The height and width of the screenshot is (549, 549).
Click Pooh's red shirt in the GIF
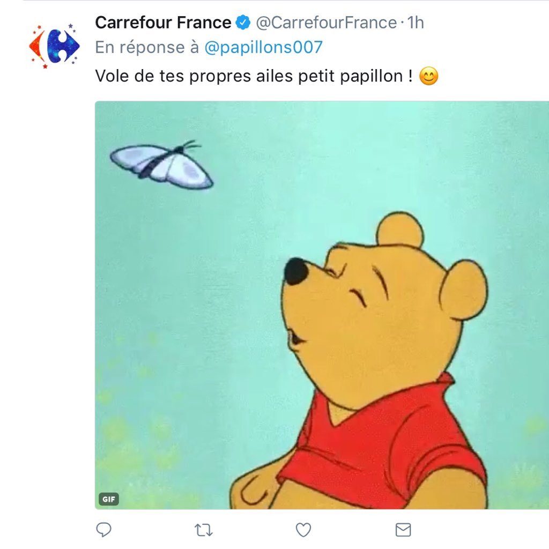click(382, 451)
